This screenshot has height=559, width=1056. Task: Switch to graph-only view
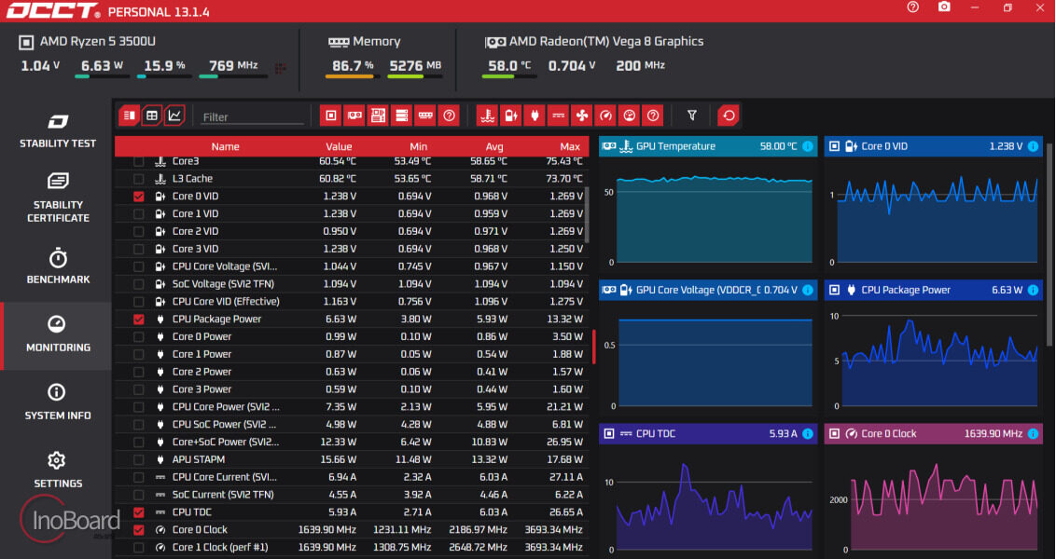pos(174,116)
